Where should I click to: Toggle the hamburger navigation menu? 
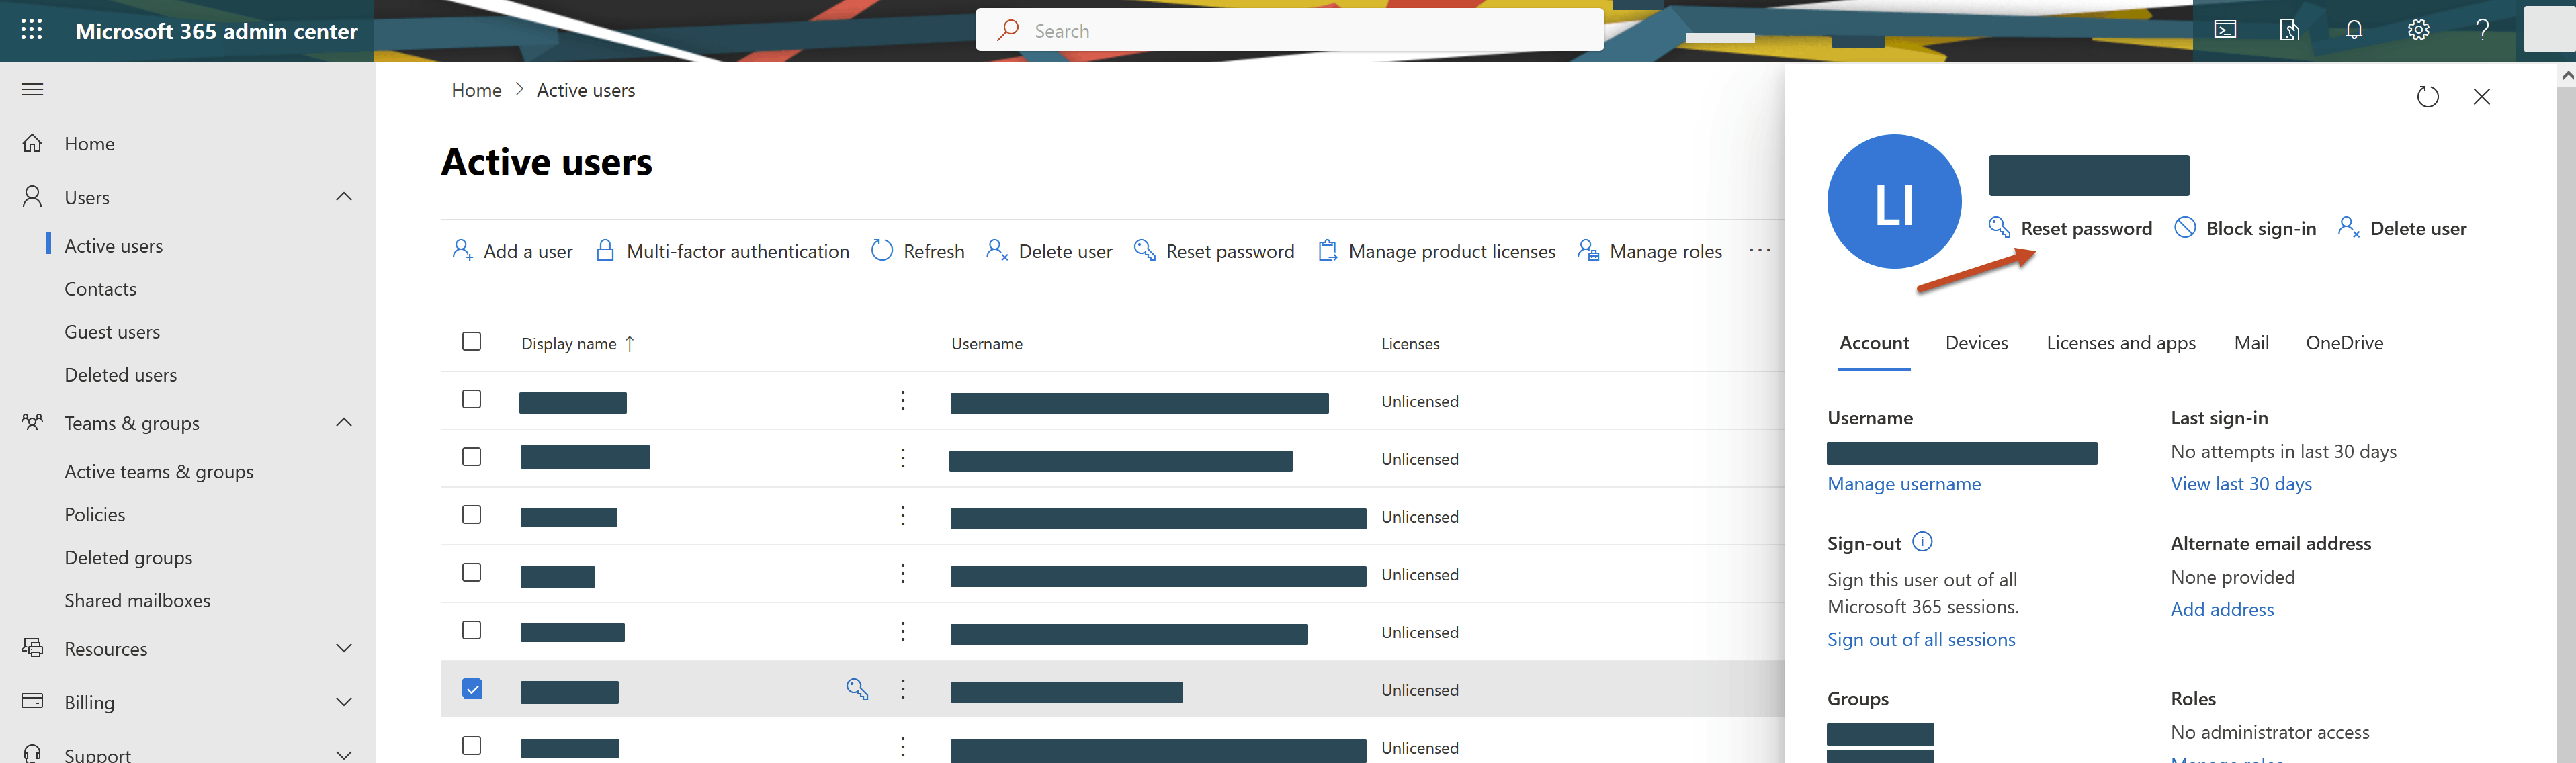pos(32,89)
